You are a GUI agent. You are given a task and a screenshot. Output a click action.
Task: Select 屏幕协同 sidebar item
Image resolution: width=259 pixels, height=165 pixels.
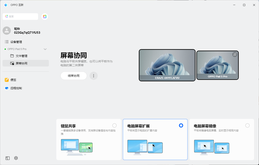coord(26,63)
